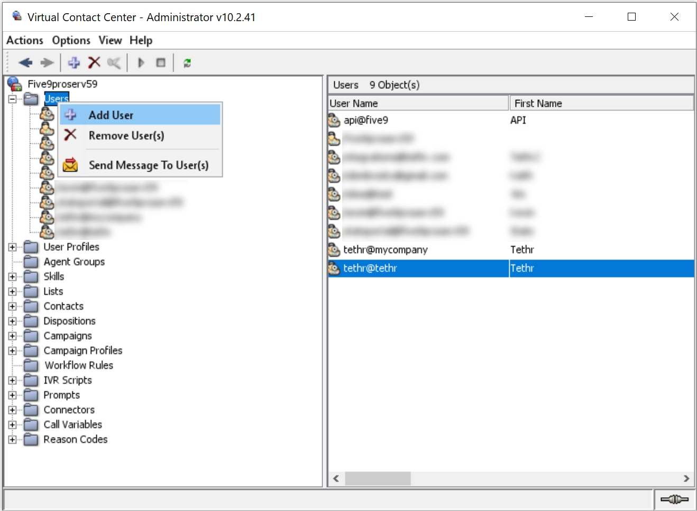Click the blue plus Add toolbar icon
Screen dimensions: 697x511
click(x=74, y=63)
